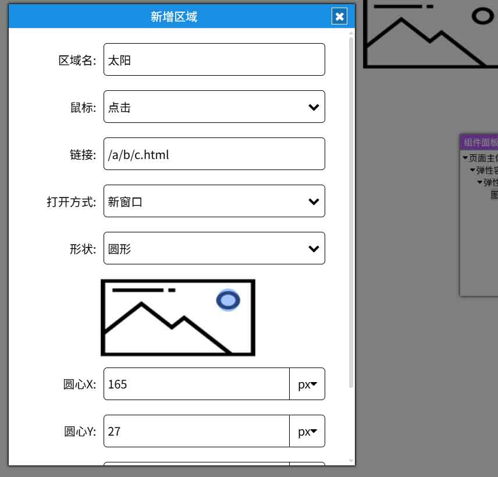Change the 圆心Y unit px selector

coord(307,431)
